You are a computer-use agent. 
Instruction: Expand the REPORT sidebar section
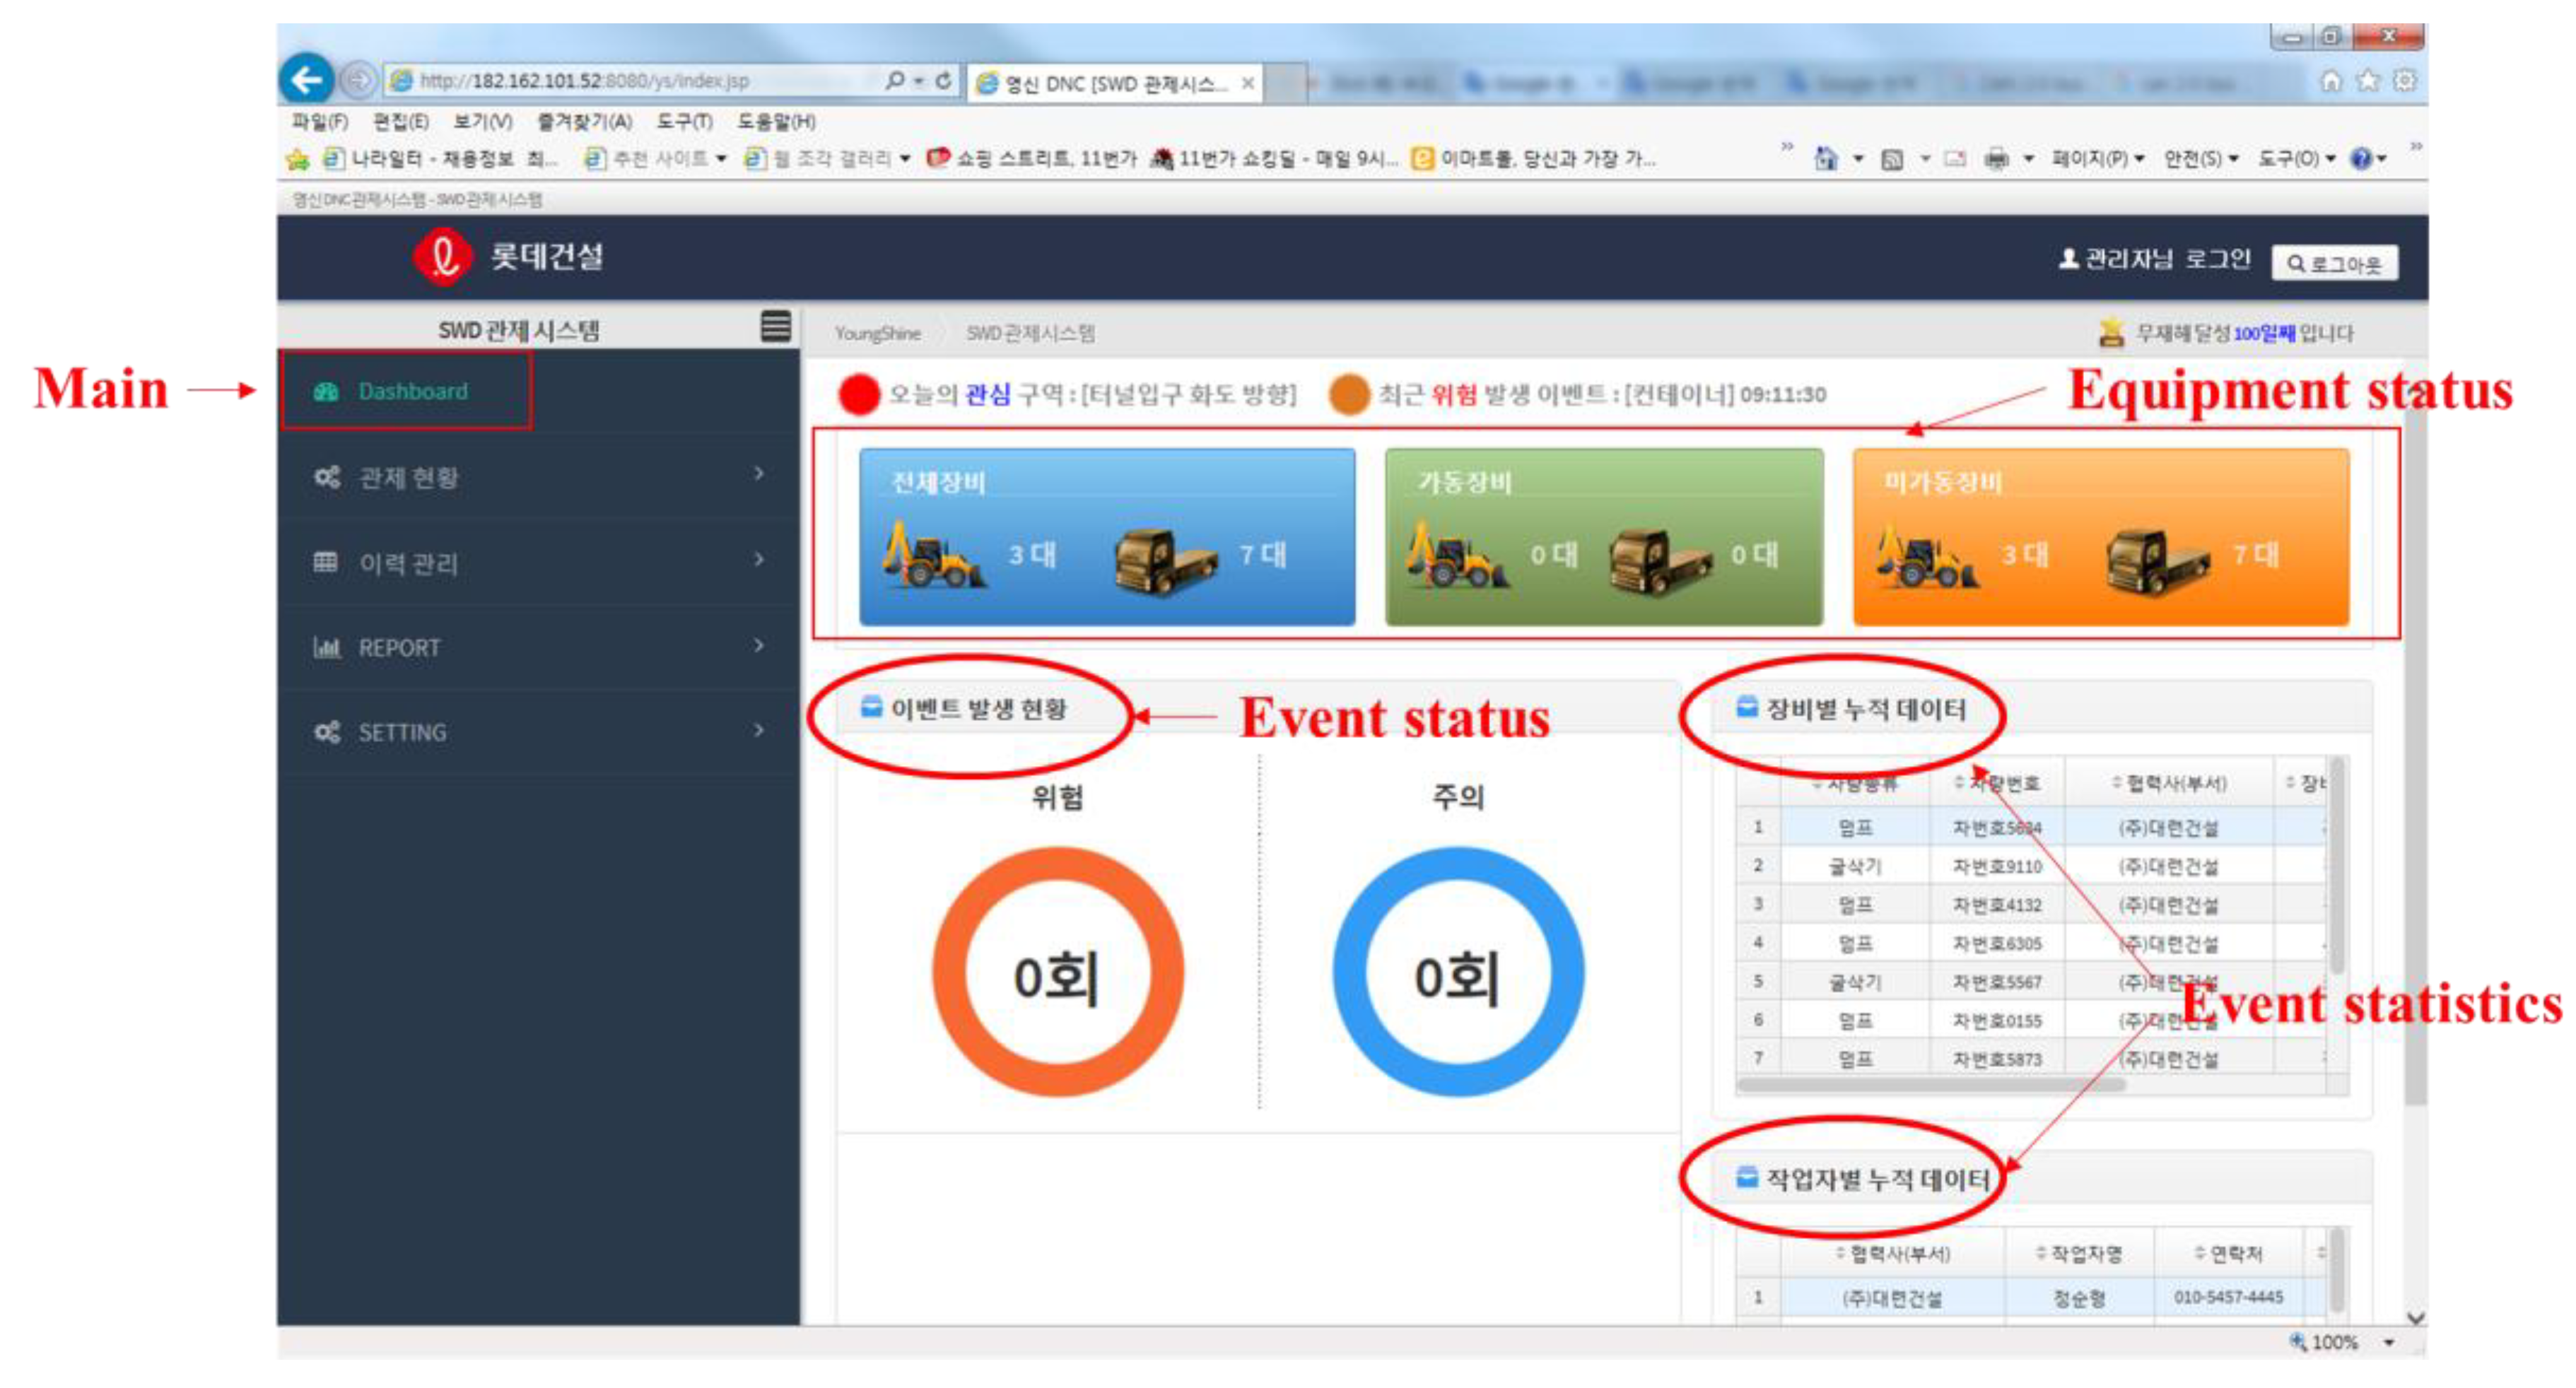tap(540, 647)
